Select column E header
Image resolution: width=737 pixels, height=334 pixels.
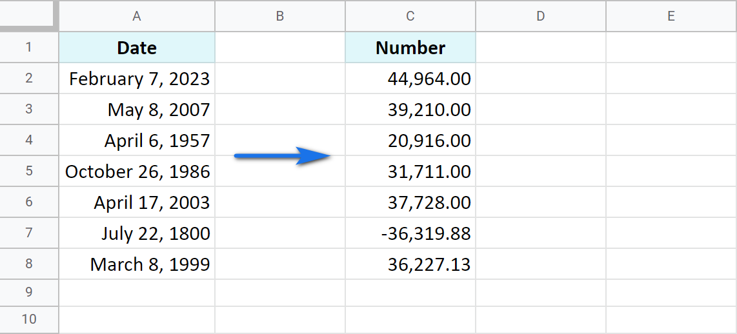click(671, 16)
